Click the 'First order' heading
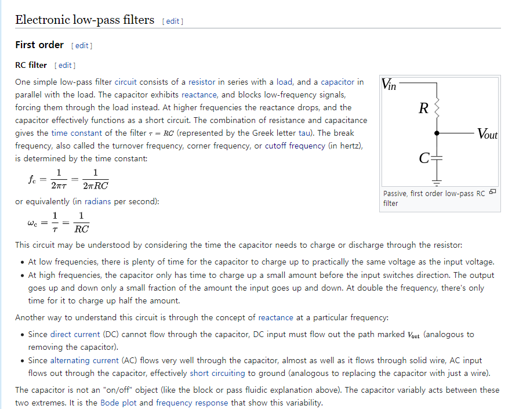512x409 pixels. [39, 45]
